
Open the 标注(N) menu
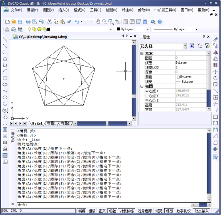point(128,10)
